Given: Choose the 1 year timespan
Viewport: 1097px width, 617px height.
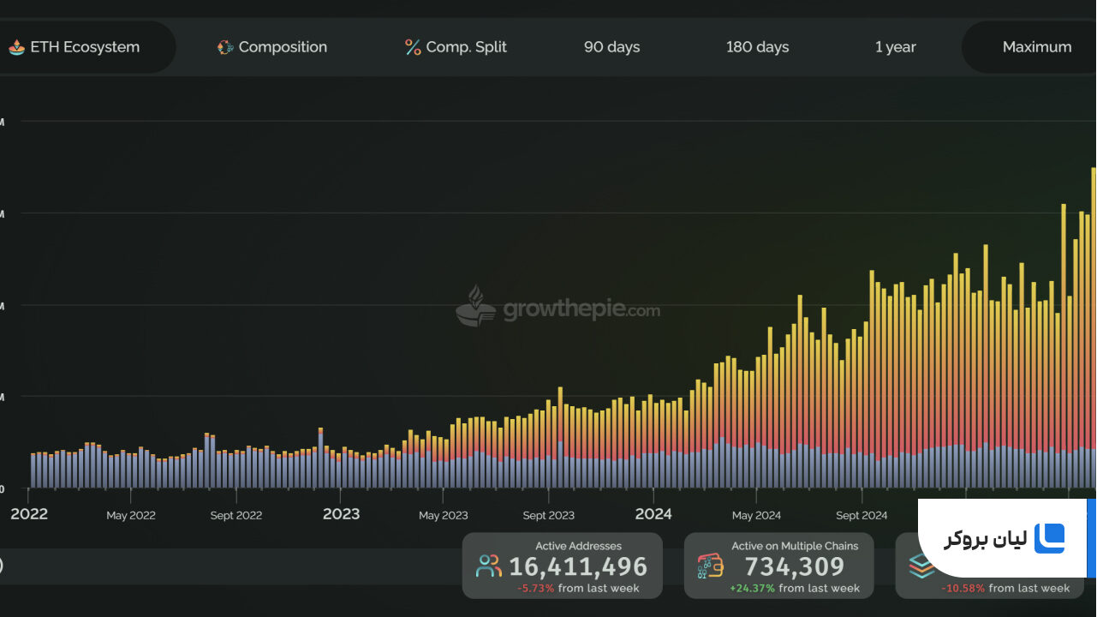Looking at the screenshot, I should pos(896,47).
